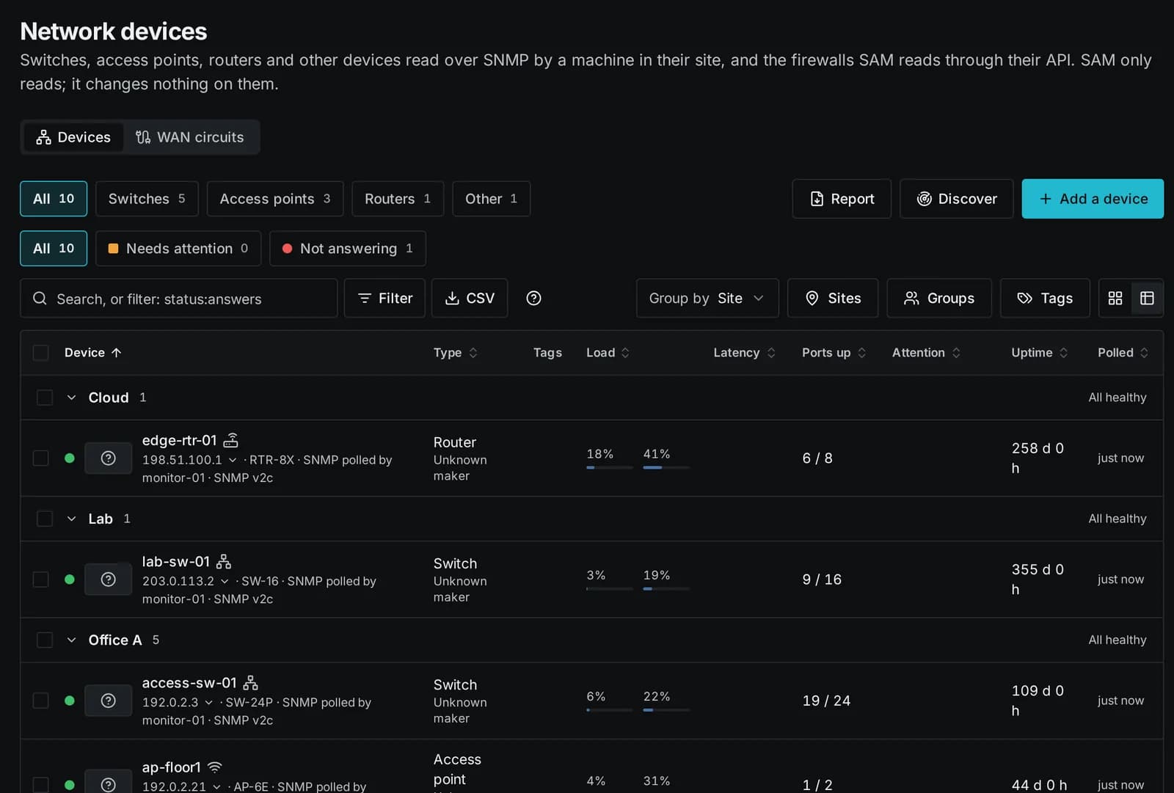Expand IP dropdown for 192.0.2.3
The width and height of the screenshot is (1174, 793).
(x=208, y=703)
